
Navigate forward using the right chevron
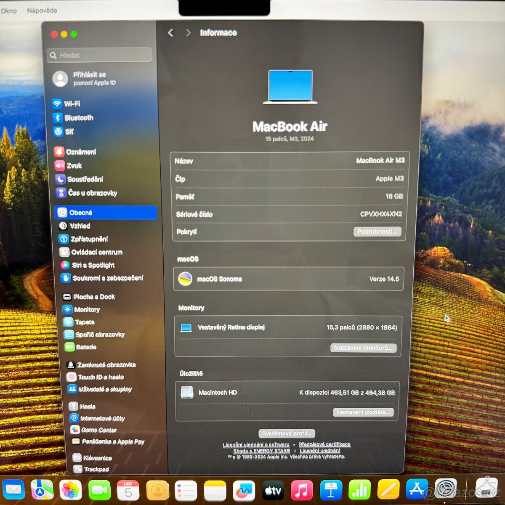188,33
